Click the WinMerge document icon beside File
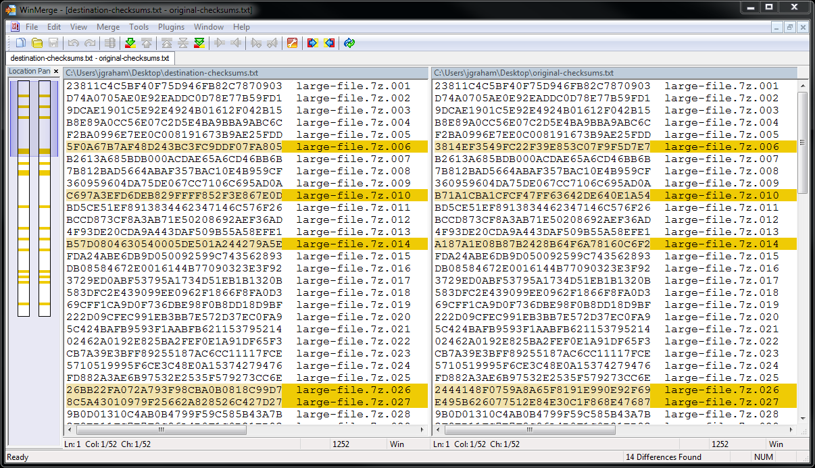The height and width of the screenshot is (468, 815). (14, 27)
